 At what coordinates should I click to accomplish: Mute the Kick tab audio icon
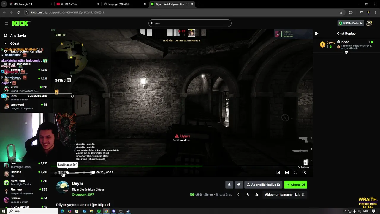click(x=187, y=4)
